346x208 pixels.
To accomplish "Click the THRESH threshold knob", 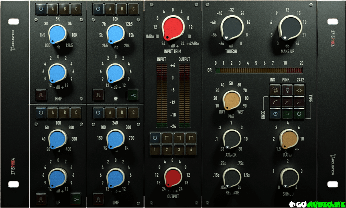I will [231, 29].
